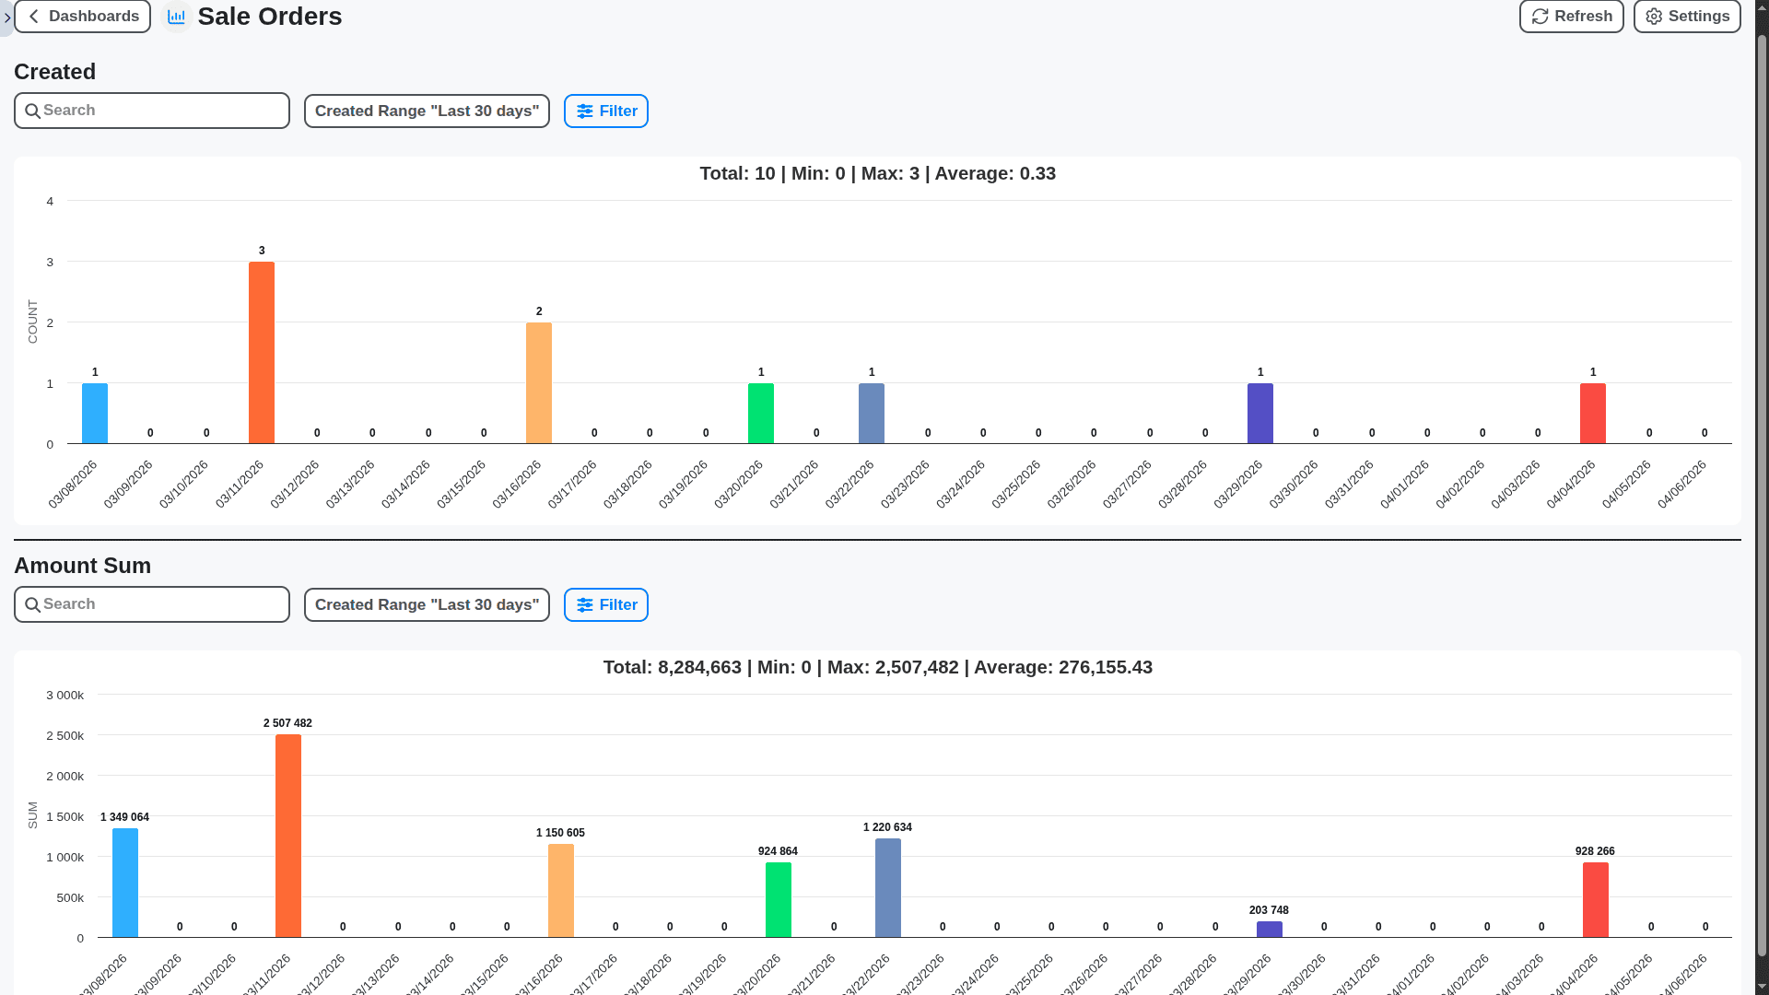
Task: Click the Filter button in the Created section
Action: point(605,111)
